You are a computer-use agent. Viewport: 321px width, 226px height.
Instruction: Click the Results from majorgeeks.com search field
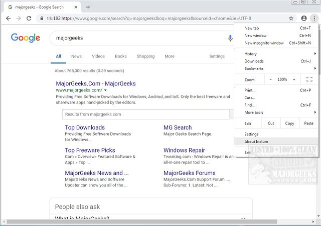(146, 114)
